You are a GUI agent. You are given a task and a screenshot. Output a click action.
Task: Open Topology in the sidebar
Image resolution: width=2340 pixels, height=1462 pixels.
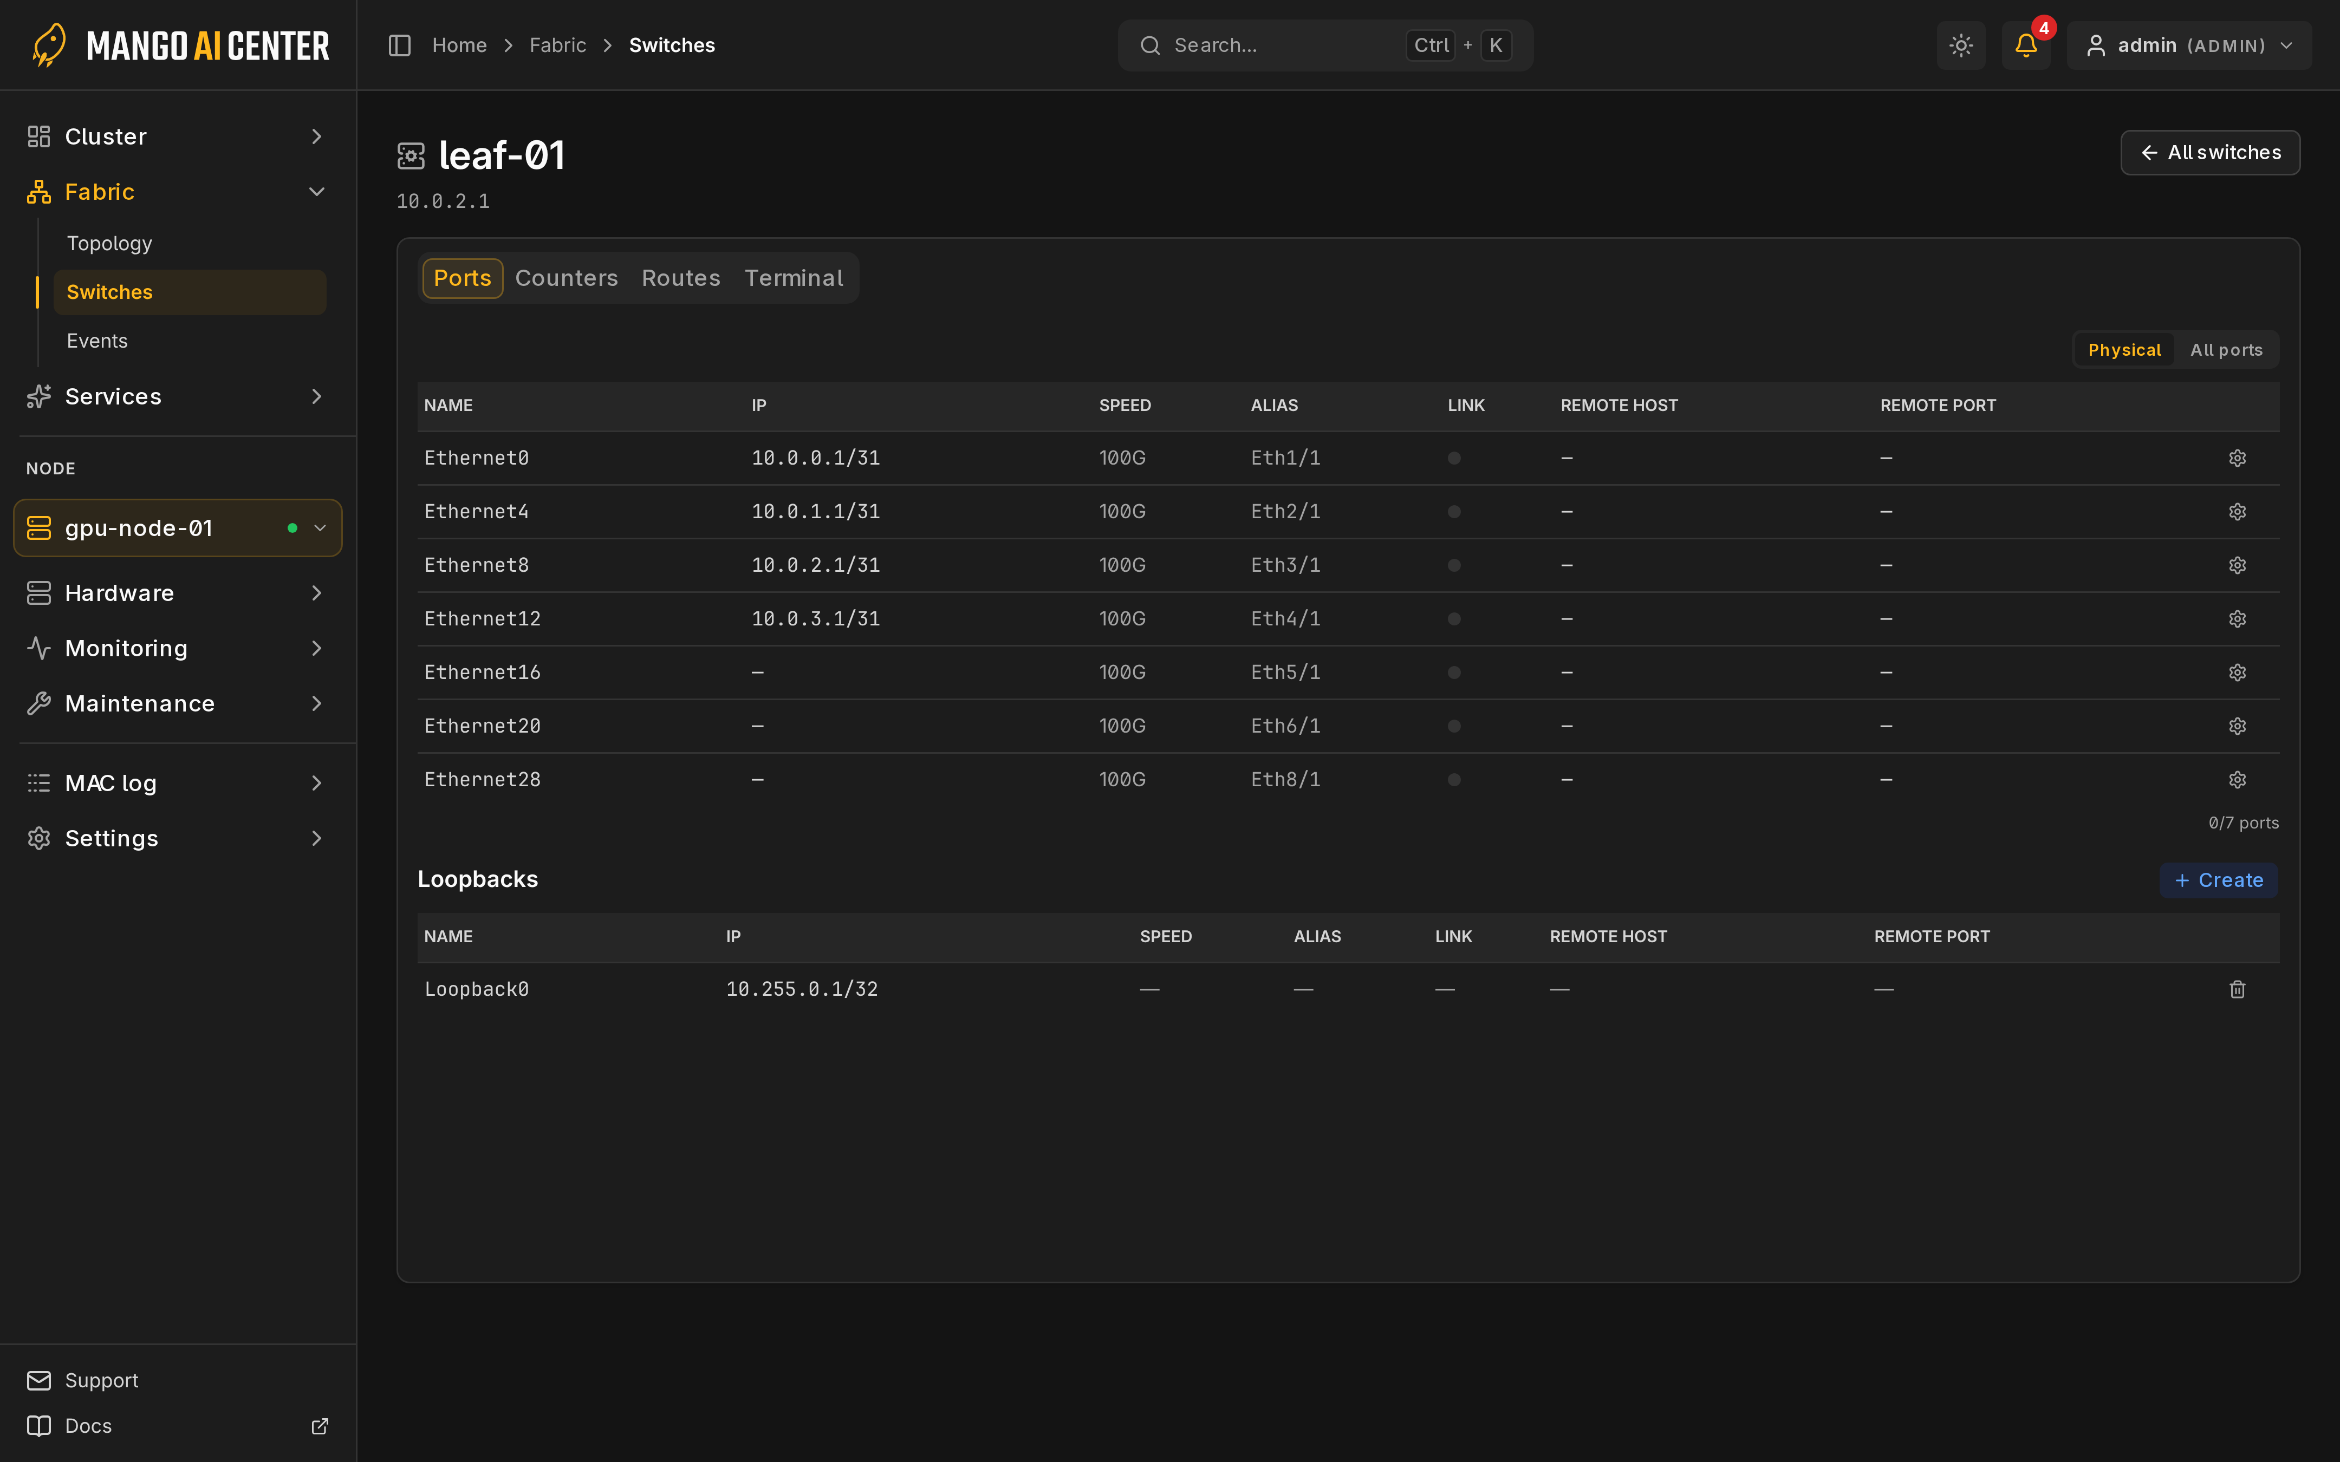coord(190,244)
